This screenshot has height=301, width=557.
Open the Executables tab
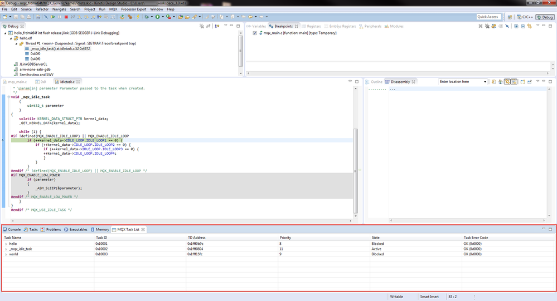[x=76, y=229]
